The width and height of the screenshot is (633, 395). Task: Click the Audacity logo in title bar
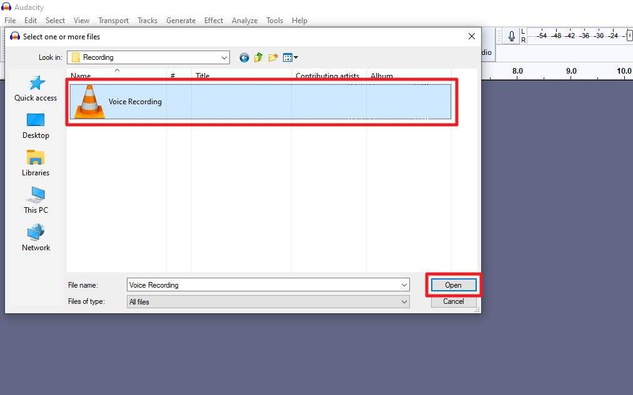pos(6,7)
